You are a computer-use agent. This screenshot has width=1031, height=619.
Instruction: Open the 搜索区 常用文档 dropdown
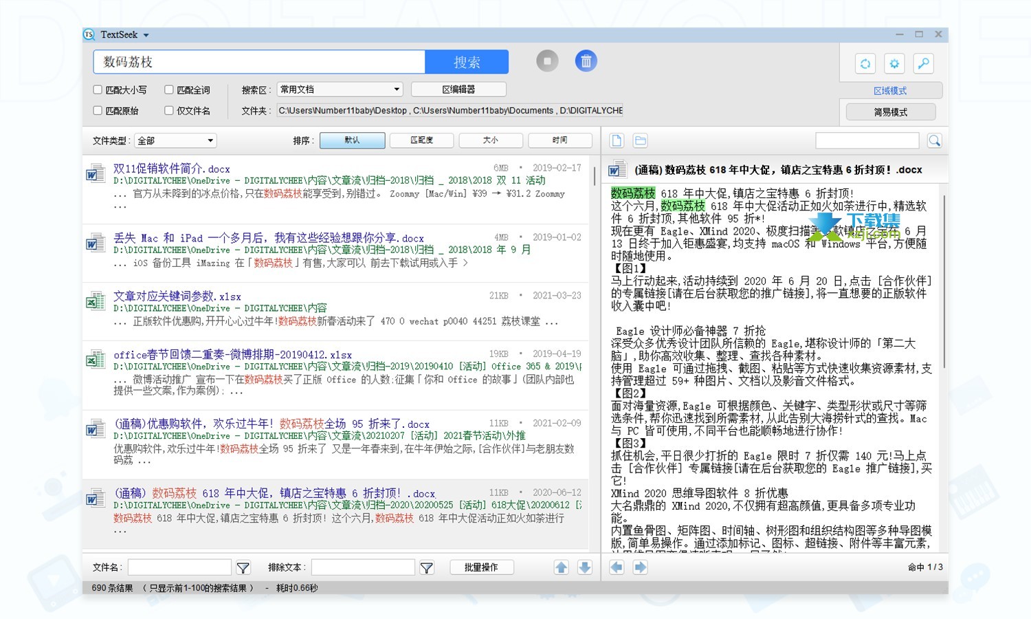click(x=340, y=89)
